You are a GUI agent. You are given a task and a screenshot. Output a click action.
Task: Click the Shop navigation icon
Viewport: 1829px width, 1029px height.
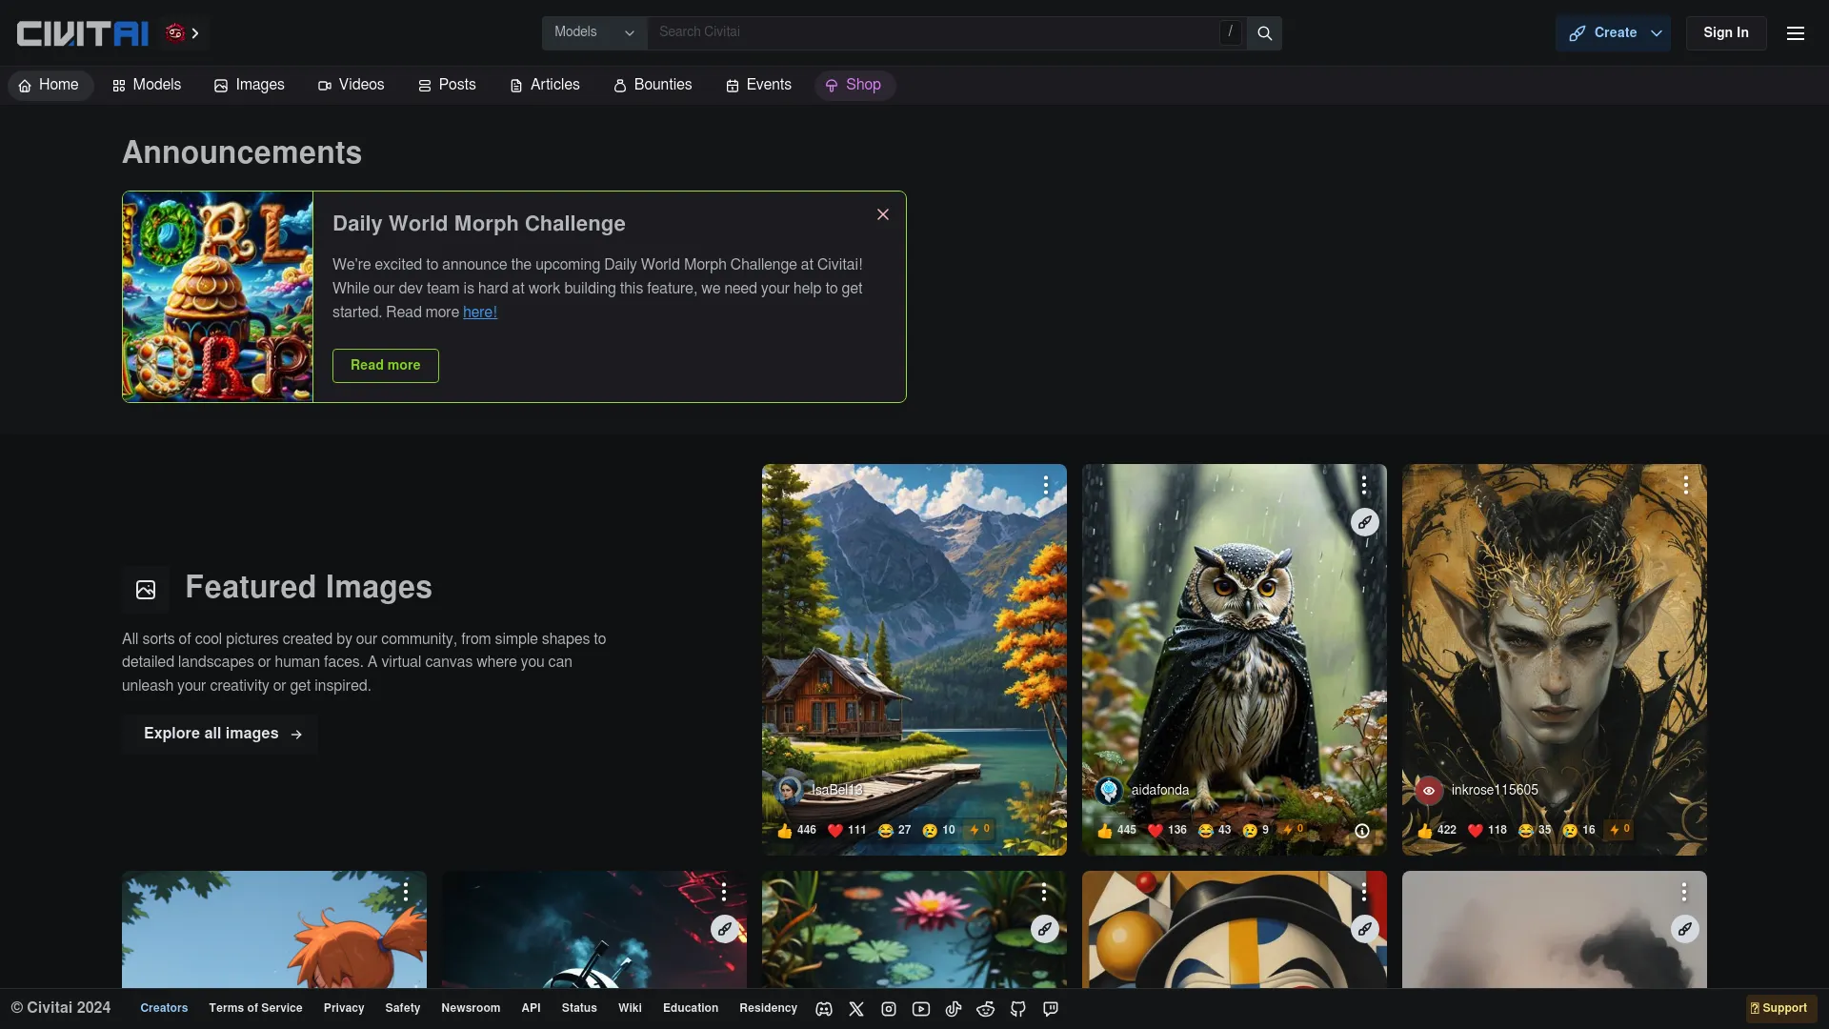(832, 84)
